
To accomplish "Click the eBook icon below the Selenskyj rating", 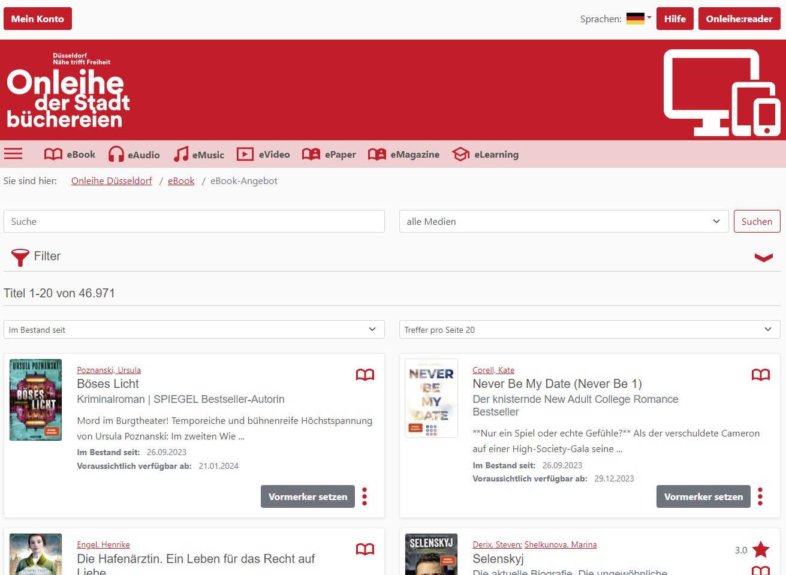I will click(761, 570).
